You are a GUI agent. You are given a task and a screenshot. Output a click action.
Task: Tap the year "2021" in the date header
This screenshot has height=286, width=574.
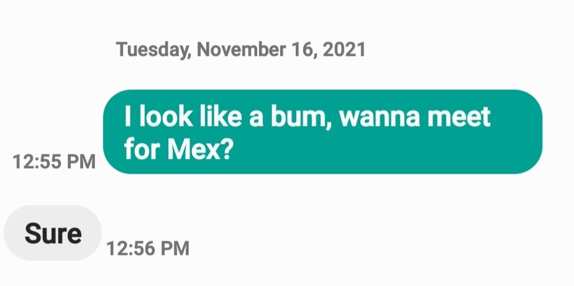tap(344, 50)
